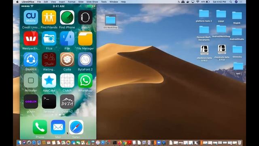This screenshot has height=146, width=259.
Task: Open the Help menu
Action: click(x=123, y=2)
